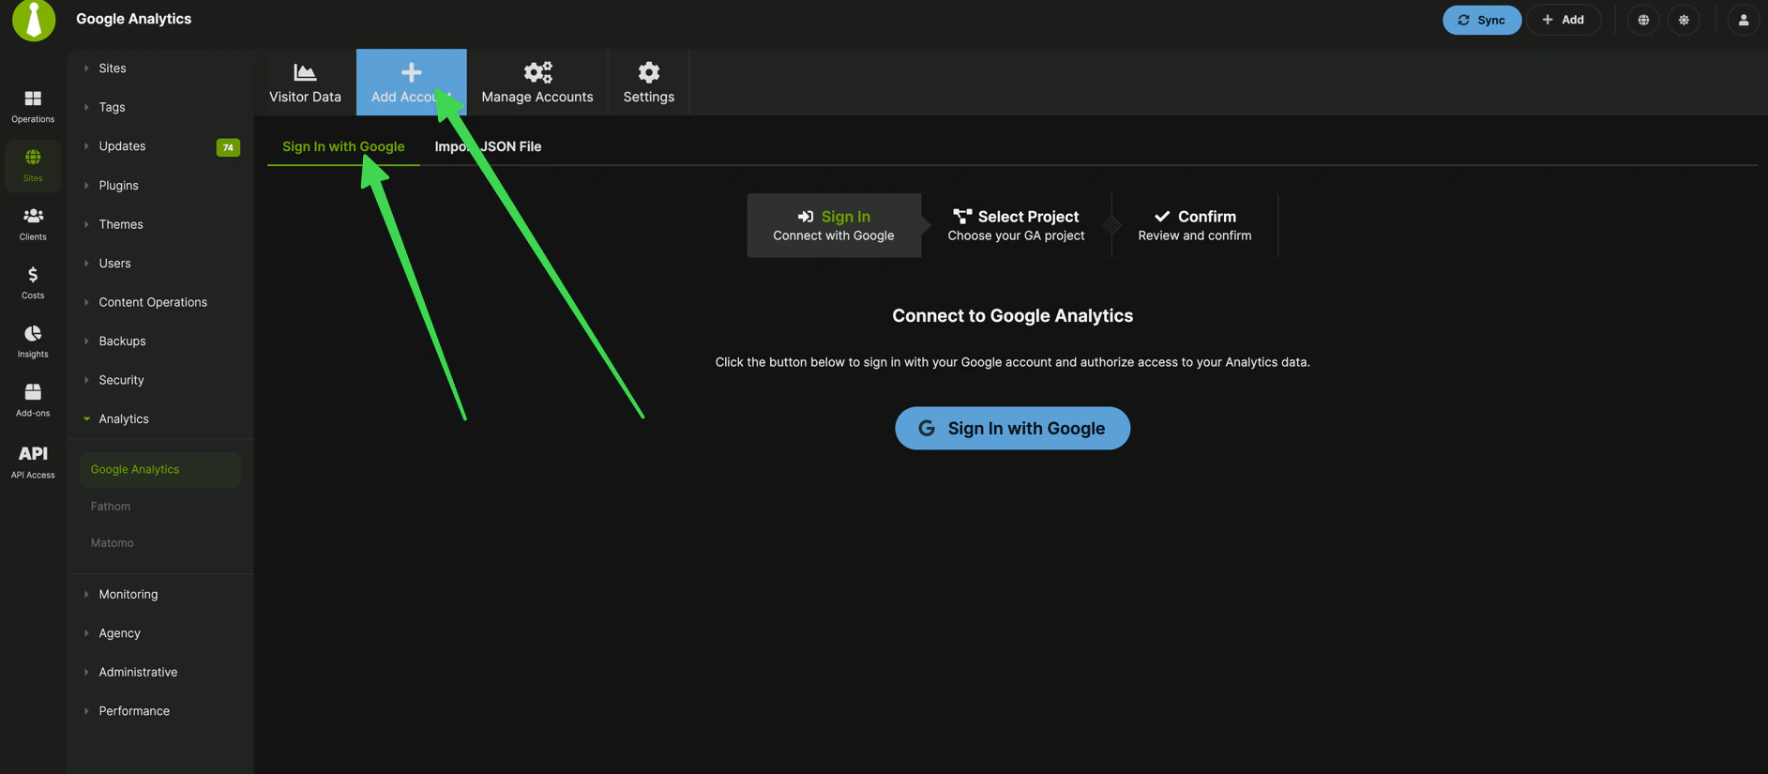Select Matomo in Analytics submenu
The image size is (1768, 774).
tap(112, 543)
